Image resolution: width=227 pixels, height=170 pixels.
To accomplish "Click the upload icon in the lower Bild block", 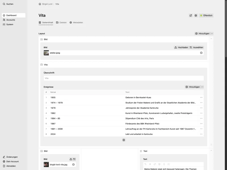I will tap(71, 159).
